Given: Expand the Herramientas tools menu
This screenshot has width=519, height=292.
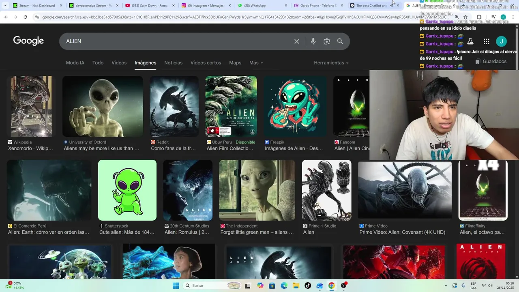Looking at the screenshot, I should (331, 63).
